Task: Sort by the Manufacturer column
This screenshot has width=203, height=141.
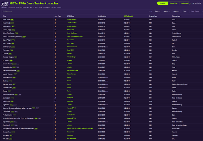Action: pos(176,16)
